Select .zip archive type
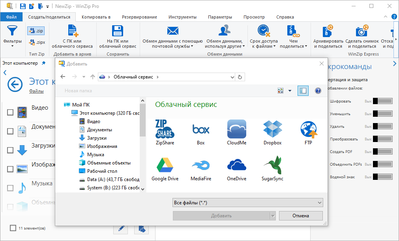The height and width of the screenshot is (241, 399). click(x=36, y=31)
